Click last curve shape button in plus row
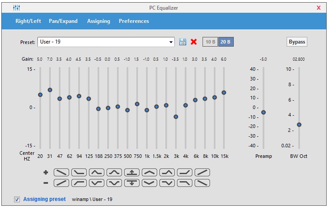This screenshot has width=328, height=208. pos(203,172)
